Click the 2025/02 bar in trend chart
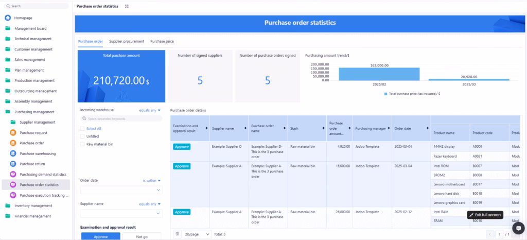Screen dimensions: 527x240 (379, 74)
